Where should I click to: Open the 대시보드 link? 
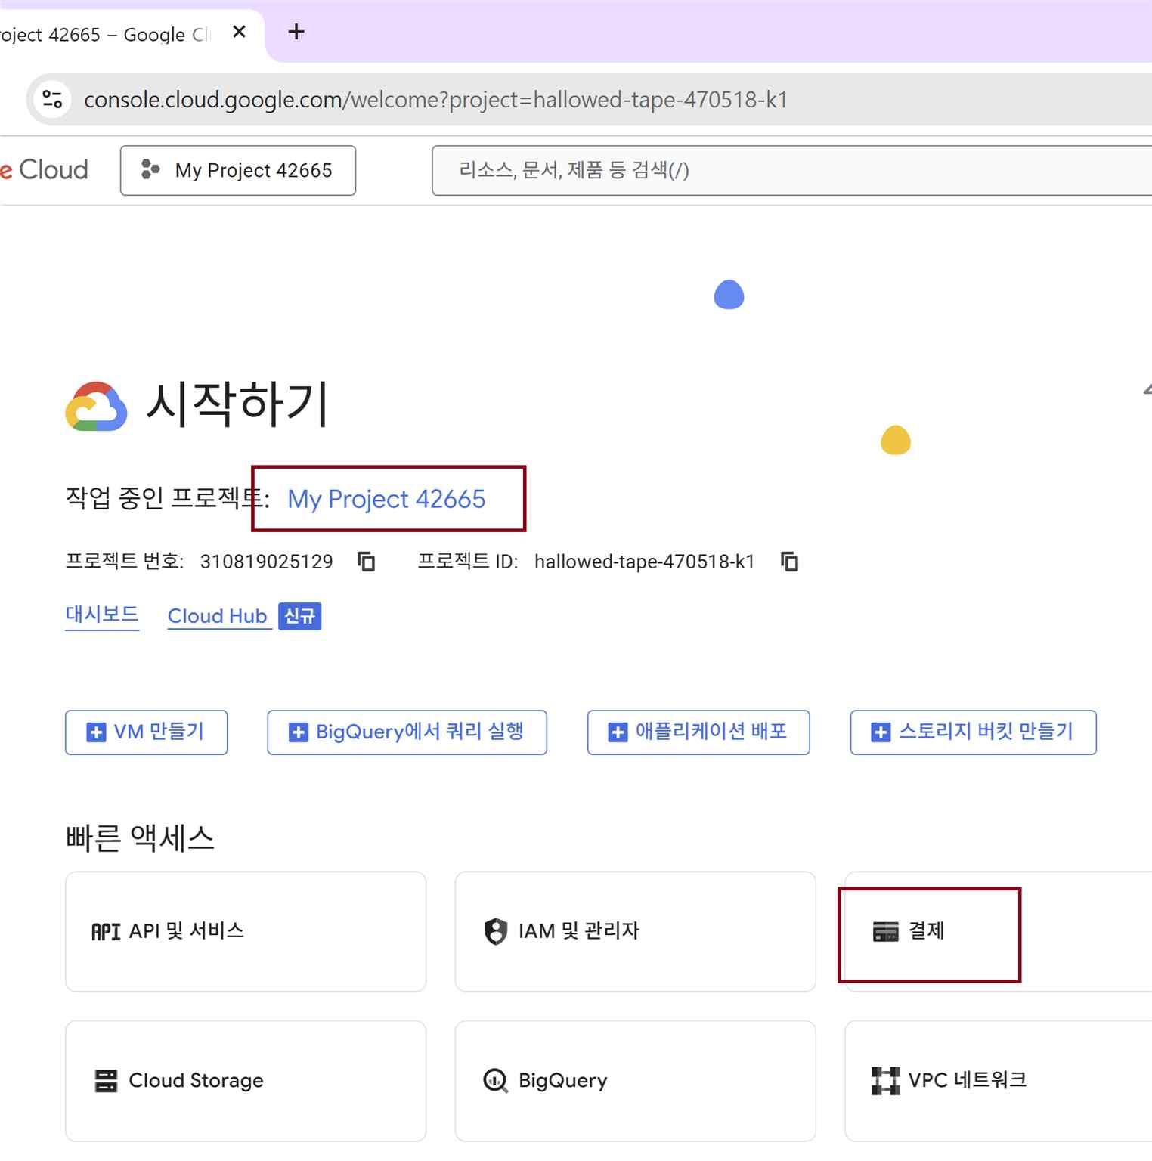point(102,615)
